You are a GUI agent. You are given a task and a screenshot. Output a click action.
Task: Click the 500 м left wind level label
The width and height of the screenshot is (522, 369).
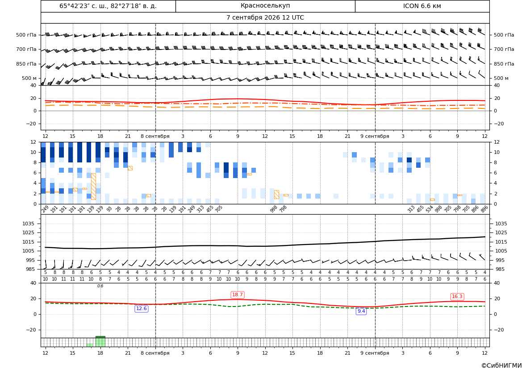coord(29,78)
